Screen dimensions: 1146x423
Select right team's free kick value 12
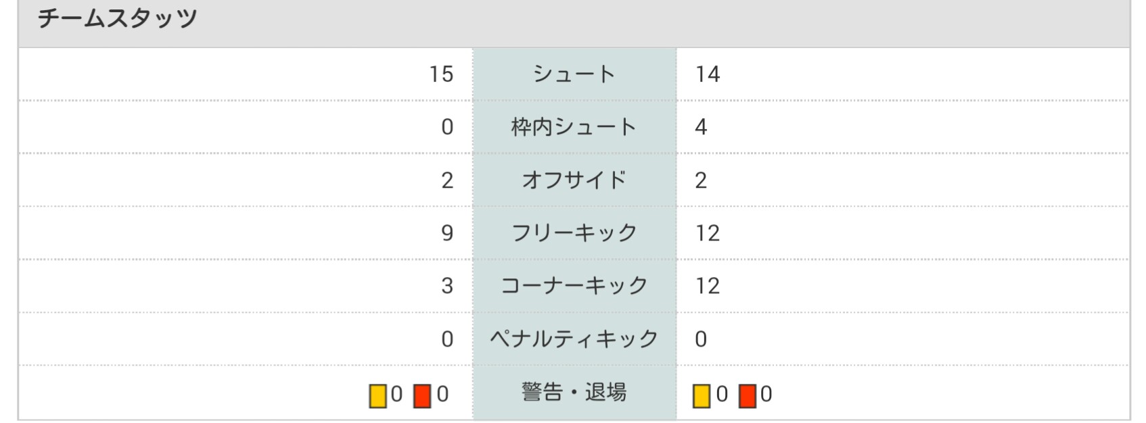pyautogui.click(x=708, y=232)
